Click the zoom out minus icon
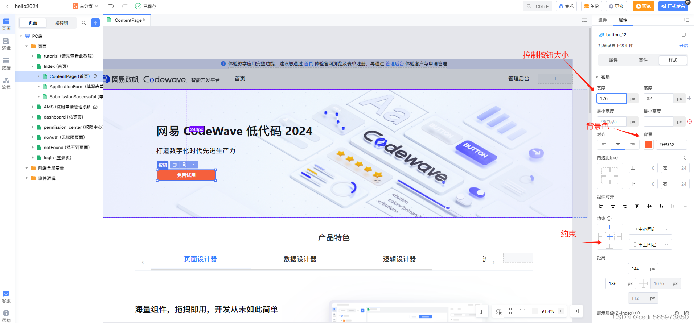Screen dimensions: 694x323 (x=534, y=311)
